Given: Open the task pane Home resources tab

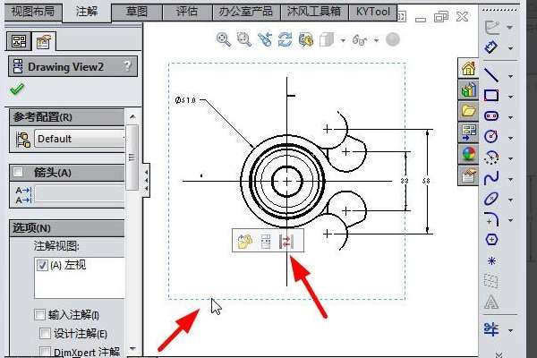Looking at the screenshot, I should click(468, 68).
